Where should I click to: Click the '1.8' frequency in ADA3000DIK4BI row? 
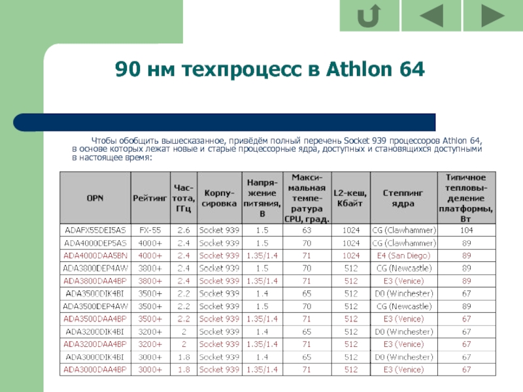[x=184, y=357]
